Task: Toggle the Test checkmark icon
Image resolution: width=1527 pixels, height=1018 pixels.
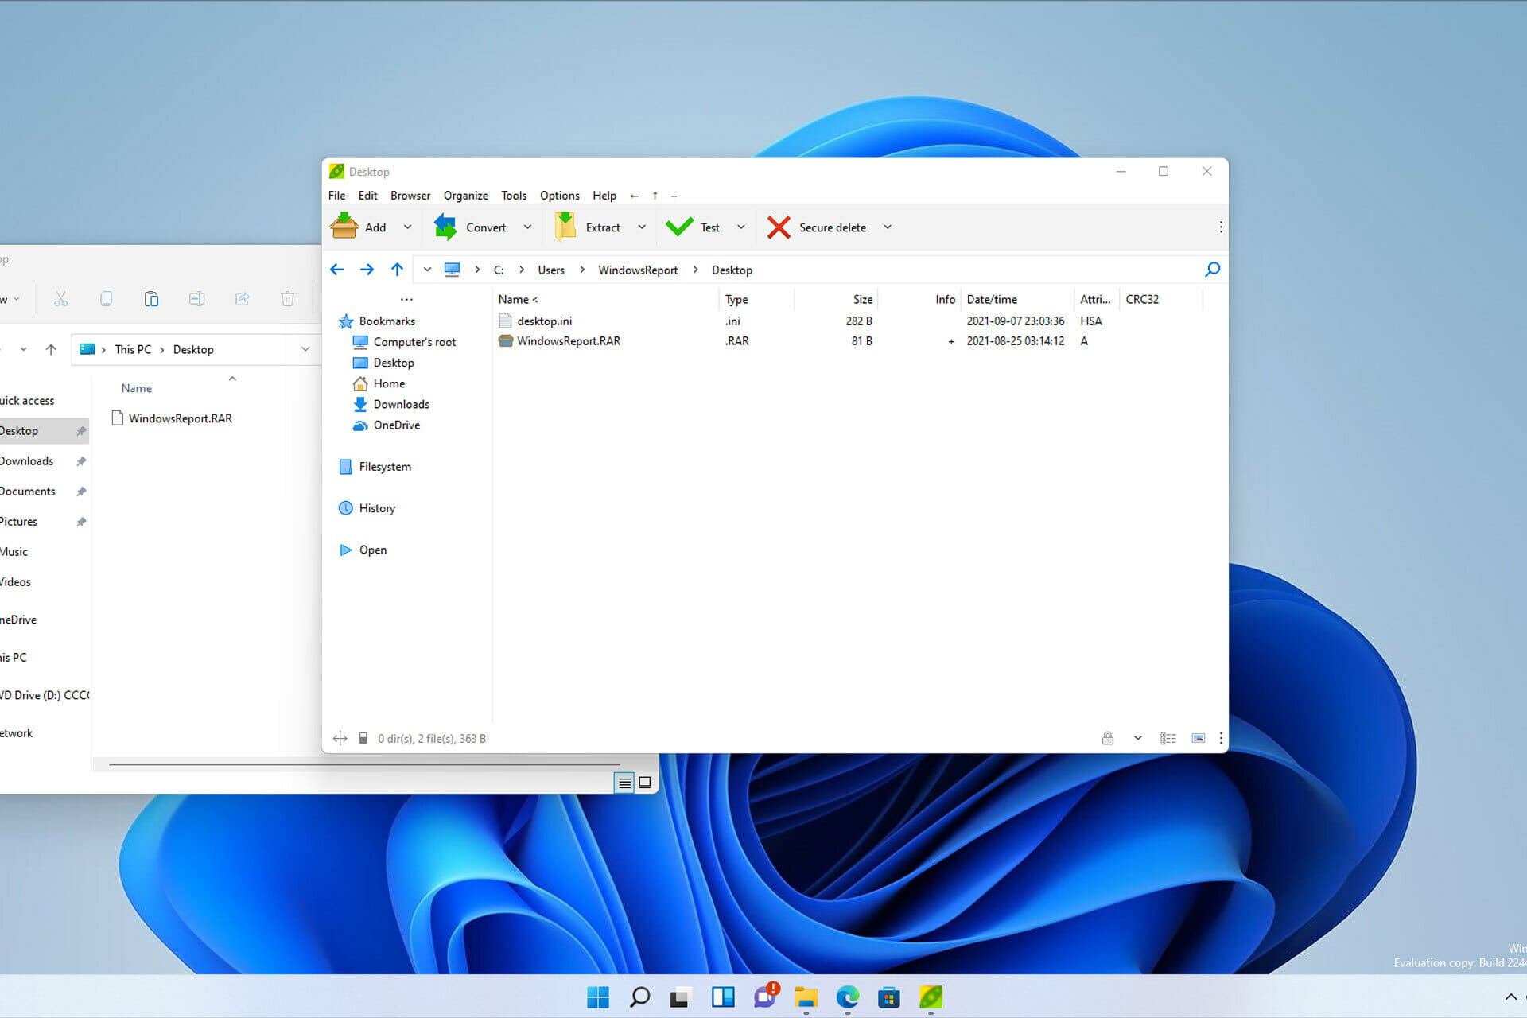Action: coord(677,227)
